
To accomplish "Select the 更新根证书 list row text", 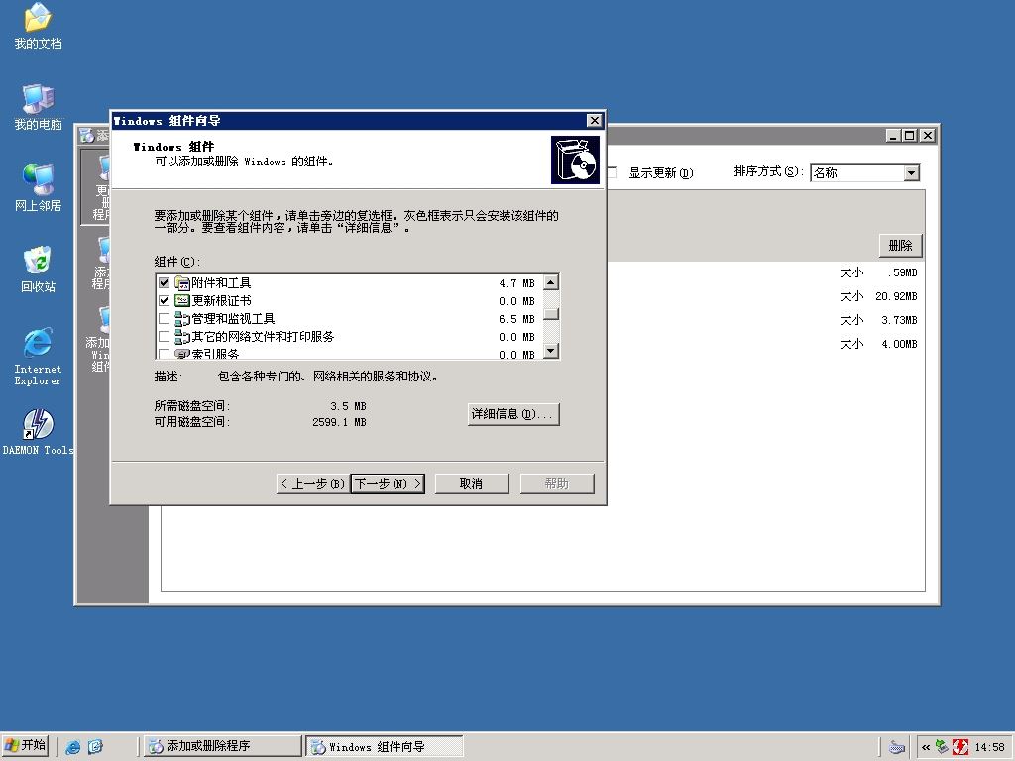I will point(221,301).
